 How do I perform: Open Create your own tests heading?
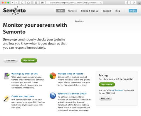[x=23, y=96]
